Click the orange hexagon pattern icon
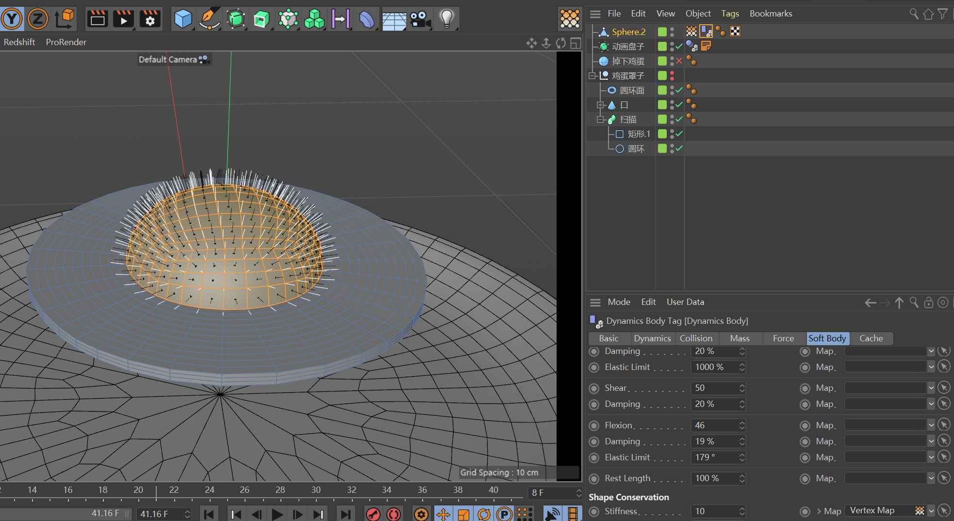The image size is (954, 521). pos(570,19)
